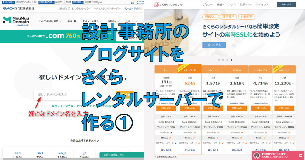Switch to ヘテムルレンタルサーバー tab
The height and width of the screenshot is (160, 305).
click(107, 9)
